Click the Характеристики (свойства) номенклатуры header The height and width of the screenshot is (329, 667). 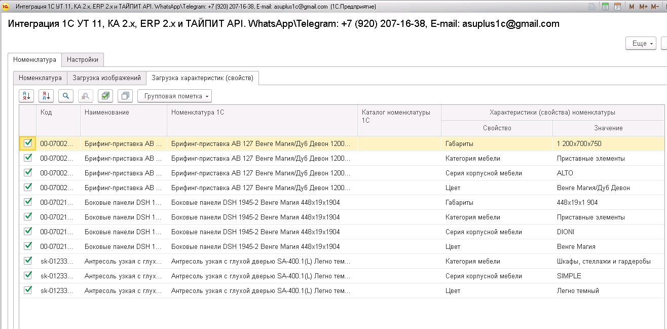click(x=552, y=113)
